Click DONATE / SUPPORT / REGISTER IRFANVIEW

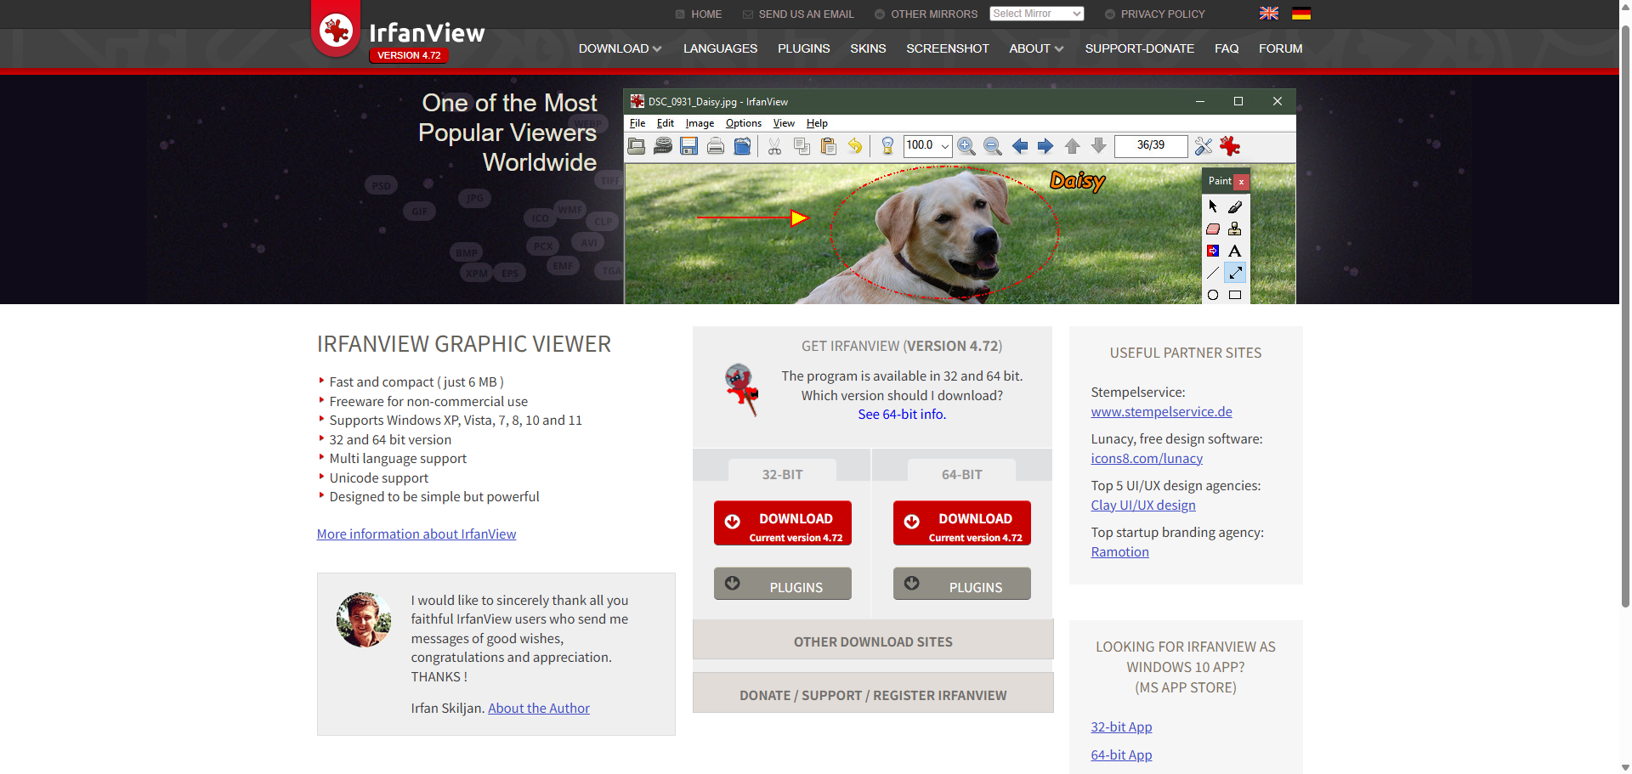tap(873, 693)
